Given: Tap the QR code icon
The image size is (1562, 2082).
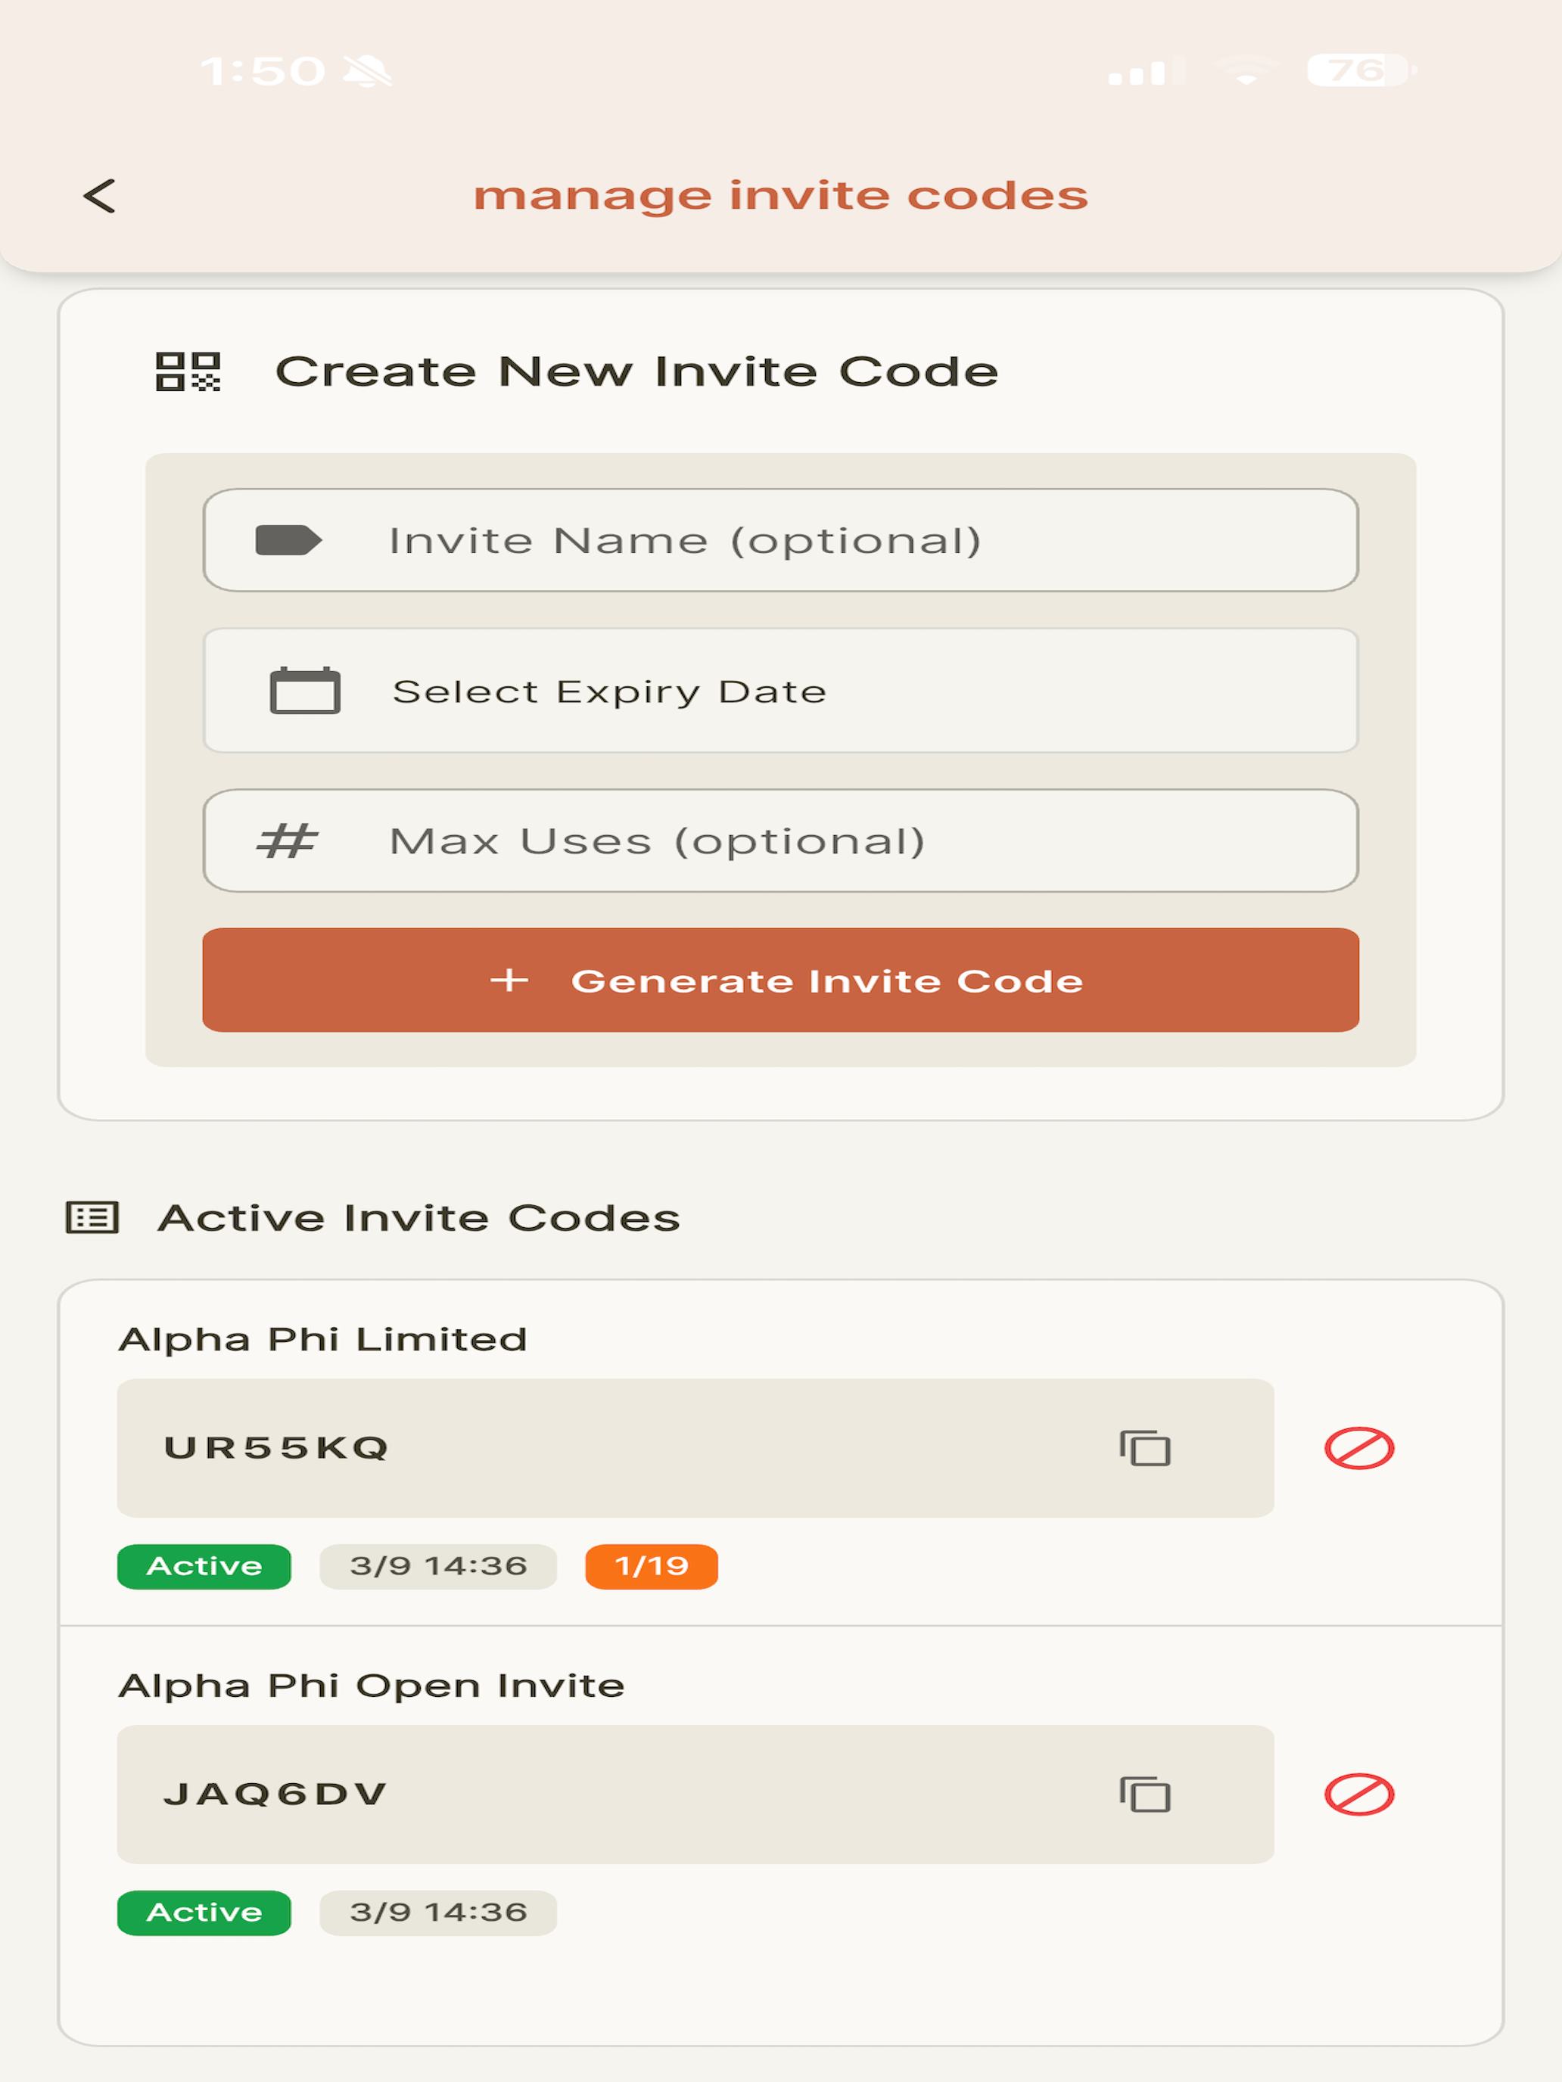Looking at the screenshot, I should [x=188, y=371].
